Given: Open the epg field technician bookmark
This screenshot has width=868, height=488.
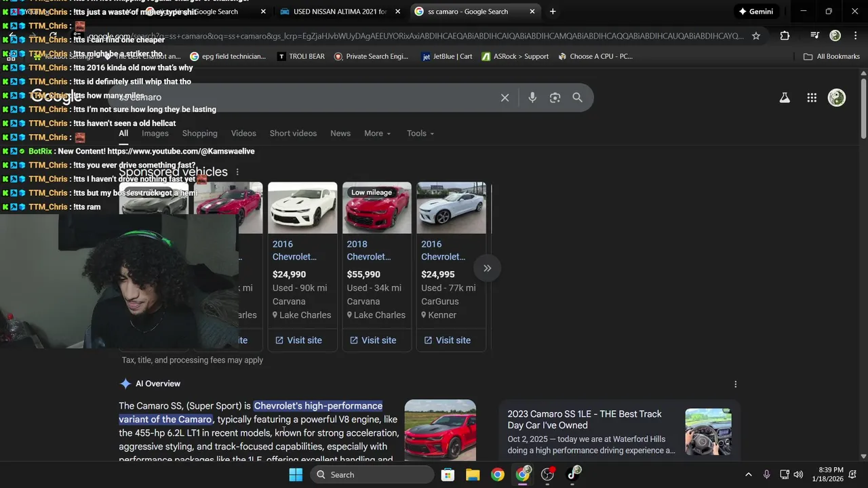Looking at the screenshot, I should tap(229, 56).
